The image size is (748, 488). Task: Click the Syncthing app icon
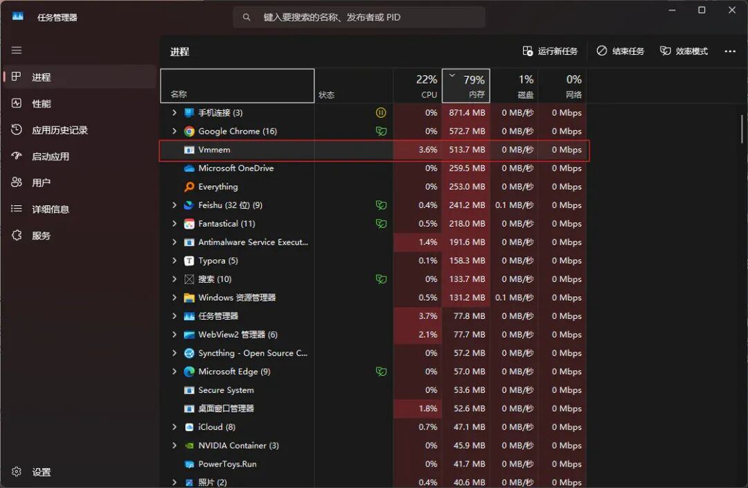pyautogui.click(x=189, y=354)
